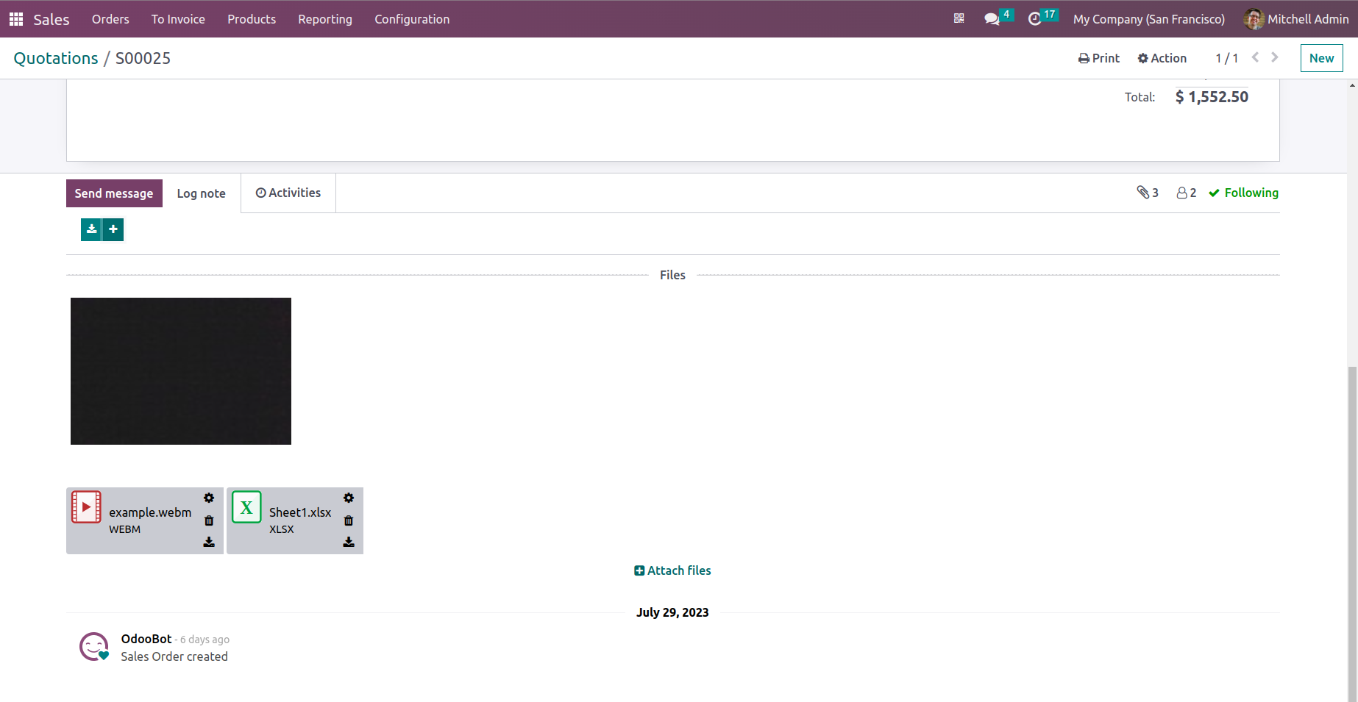This screenshot has width=1358, height=702.
Task: Open the Mitchell Admin user menu
Action: pos(1295,19)
